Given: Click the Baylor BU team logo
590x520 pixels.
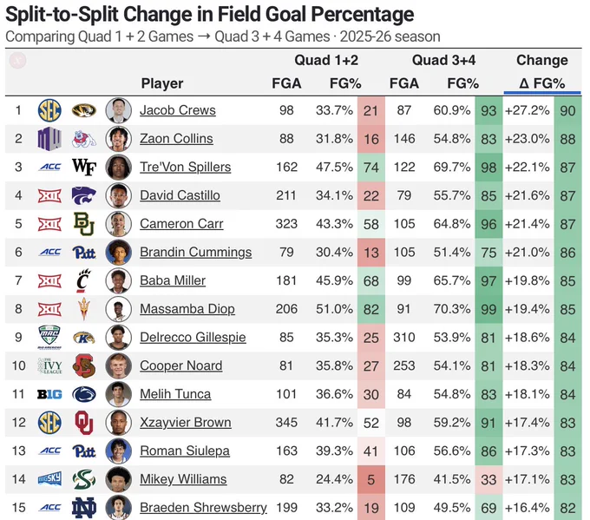Looking at the screenshot, I should (84, 224).
